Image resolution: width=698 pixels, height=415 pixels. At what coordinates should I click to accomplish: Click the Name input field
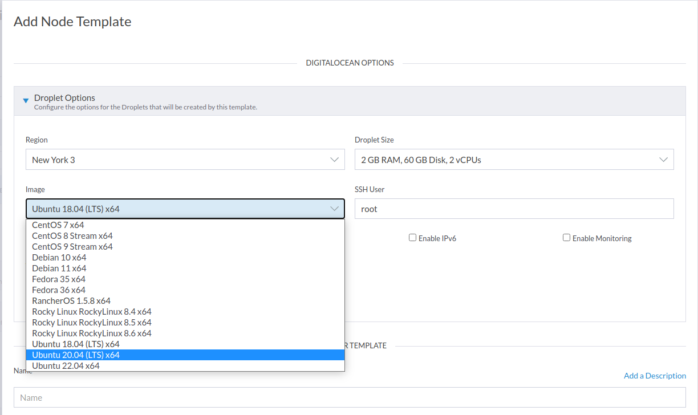tap(349, 397)
